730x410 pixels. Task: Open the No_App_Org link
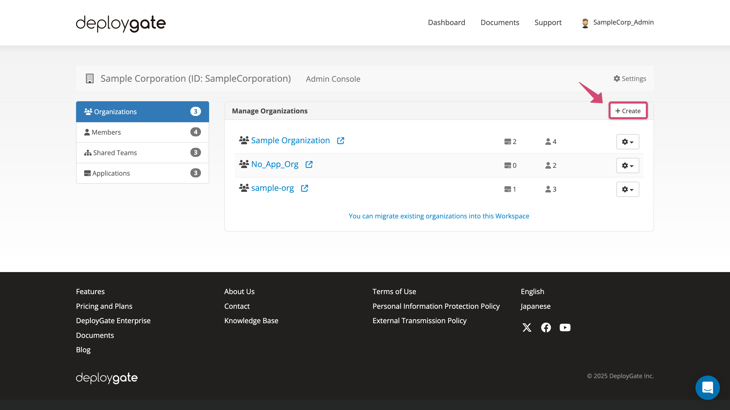click(275, 164)
